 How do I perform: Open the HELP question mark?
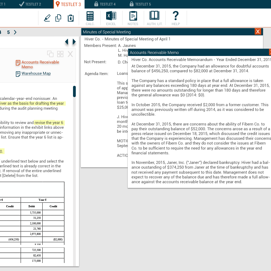click(x=176, y=18)
